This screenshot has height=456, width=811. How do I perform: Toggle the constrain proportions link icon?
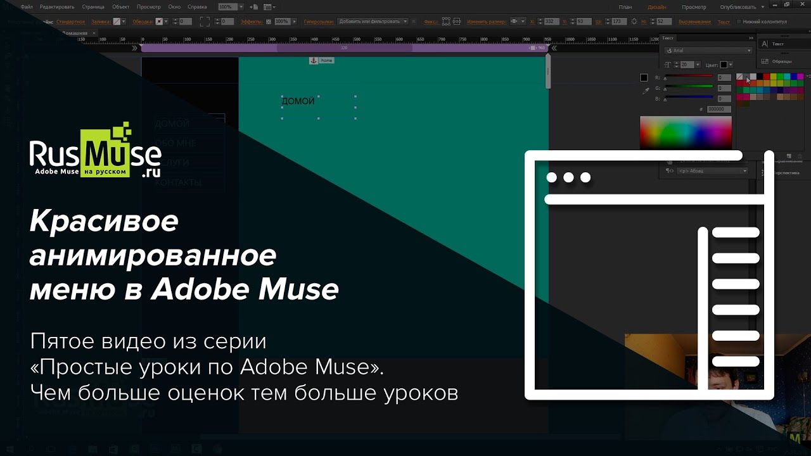tap(634, 22)
